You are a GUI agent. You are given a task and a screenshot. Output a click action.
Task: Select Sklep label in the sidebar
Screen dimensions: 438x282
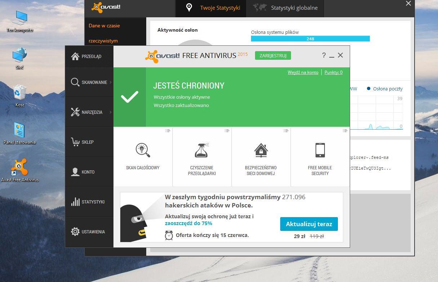pos(88,142)
